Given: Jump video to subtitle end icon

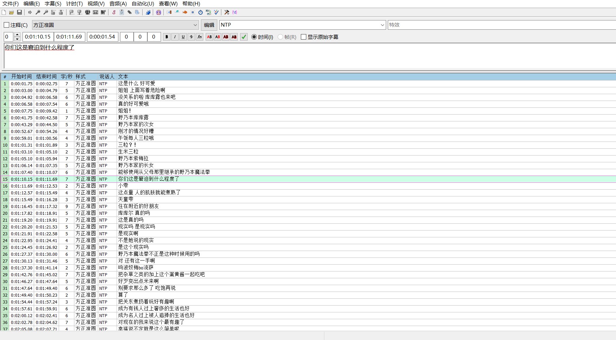Looking at the screenshot, I should point(61,12).
